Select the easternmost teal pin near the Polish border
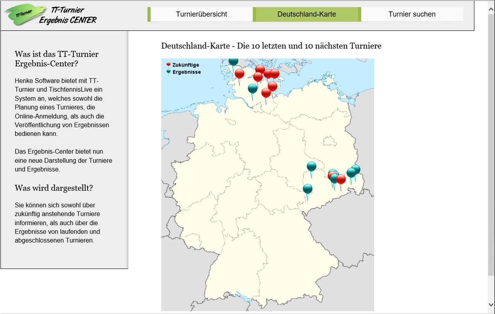The height and width of the screenshot is (314, 495). (x=356, y=169)
